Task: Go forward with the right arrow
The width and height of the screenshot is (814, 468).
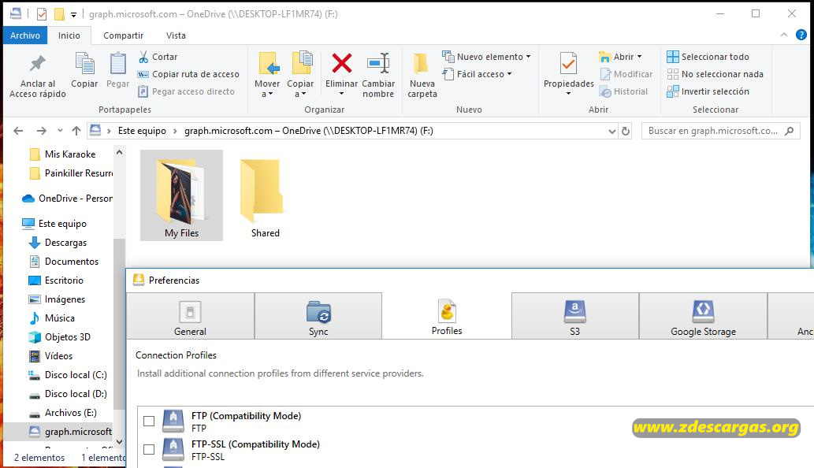Action: [x=42, y=131]
